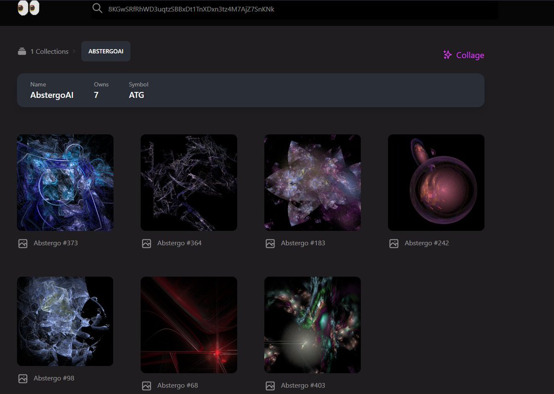Click the image icon beside Abstergo #183
Screen dimensions: 554x394
(270, 243)
